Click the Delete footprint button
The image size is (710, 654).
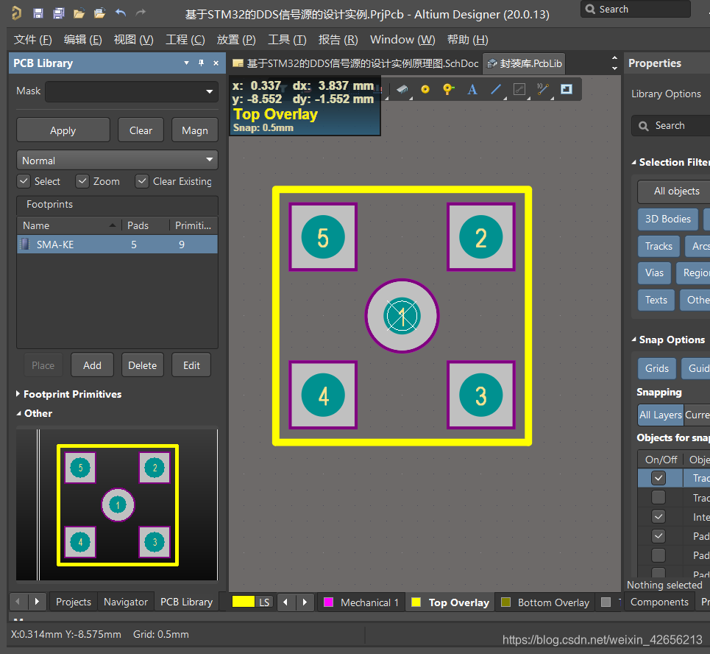(142, 365)
